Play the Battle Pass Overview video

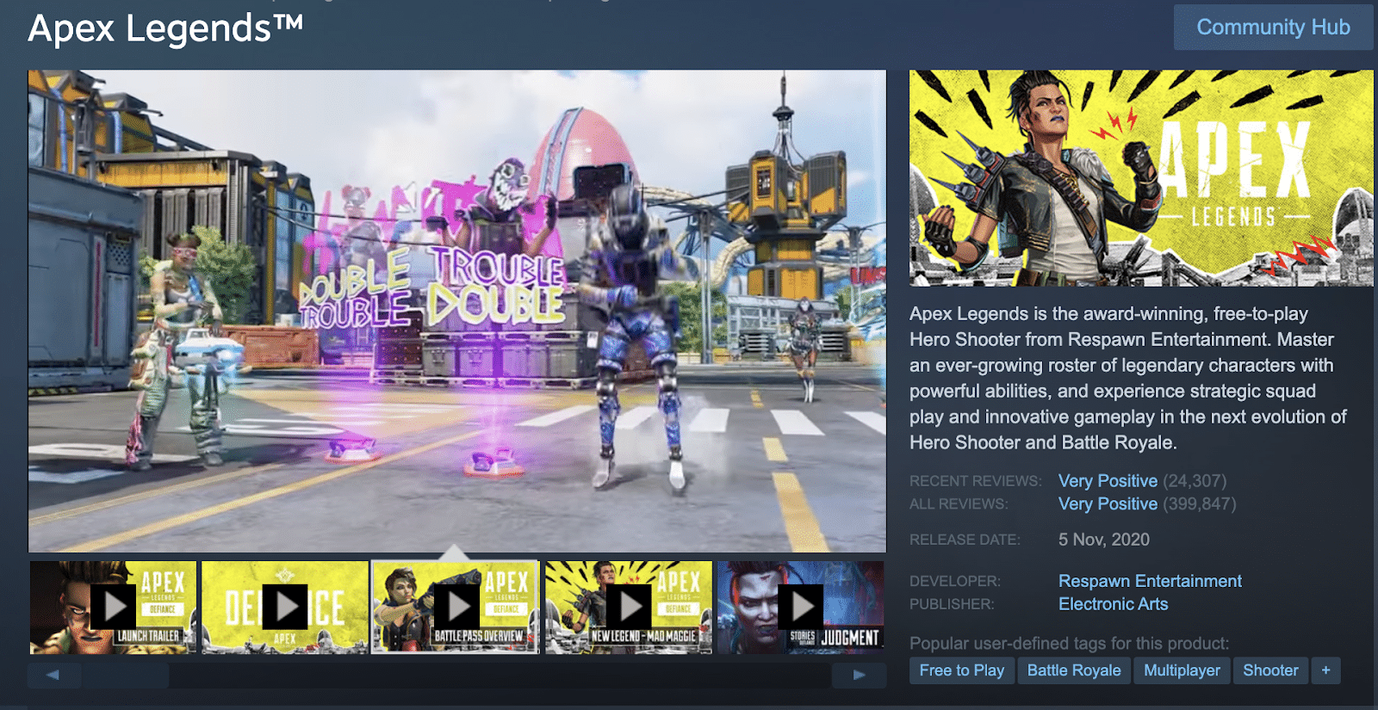[456, 607]
